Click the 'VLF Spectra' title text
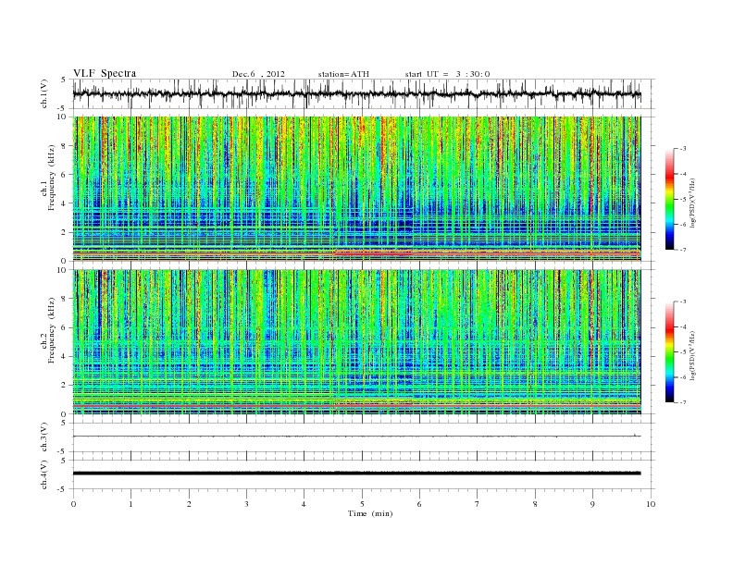Image resolution: width=733 pixels, height=566 pixels. [105, 73]
